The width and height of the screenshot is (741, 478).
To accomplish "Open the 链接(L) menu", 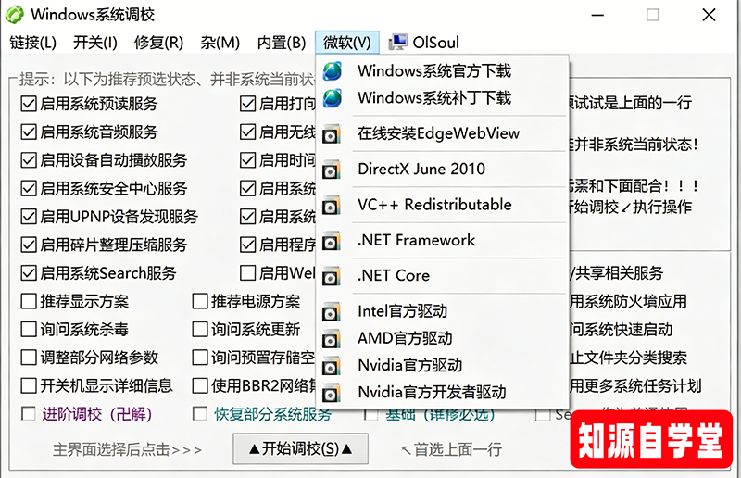I will pyautogui.click(x=33, y=43).
